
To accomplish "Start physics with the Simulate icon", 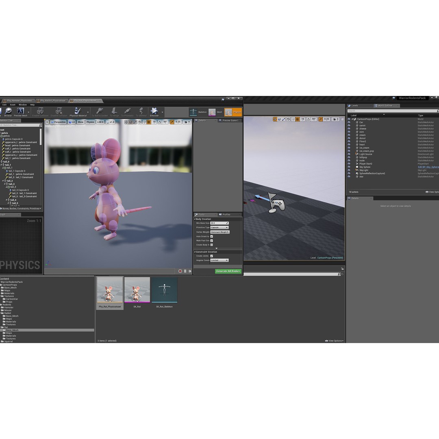I will pyautogui.click(x=154, y=112).
